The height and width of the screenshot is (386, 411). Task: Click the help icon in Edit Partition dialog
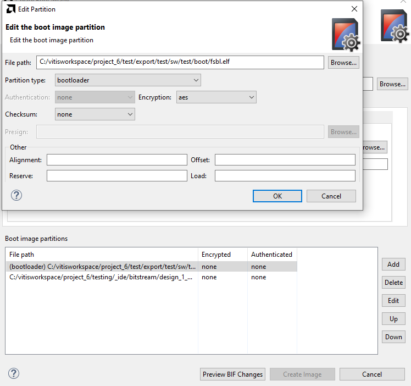click(16, 195)
